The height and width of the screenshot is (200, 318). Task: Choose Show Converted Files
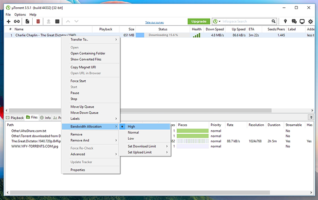click(91, 59)
